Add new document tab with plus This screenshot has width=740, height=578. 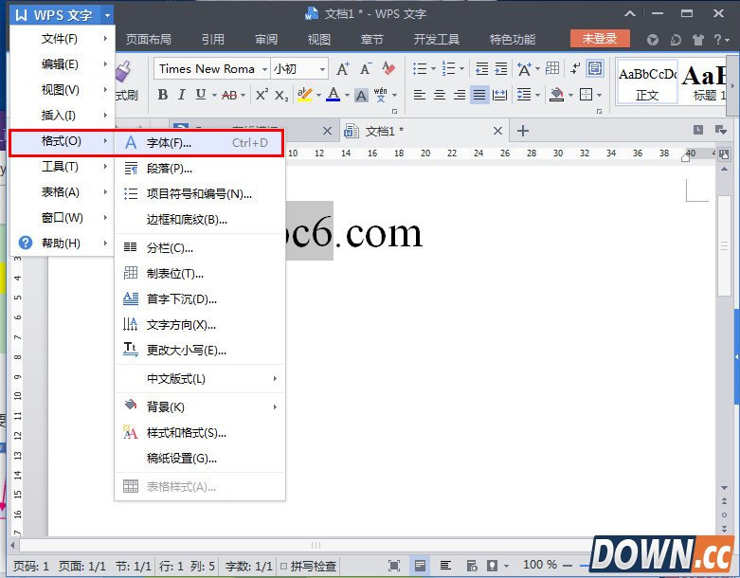click(x=522, y=131)
